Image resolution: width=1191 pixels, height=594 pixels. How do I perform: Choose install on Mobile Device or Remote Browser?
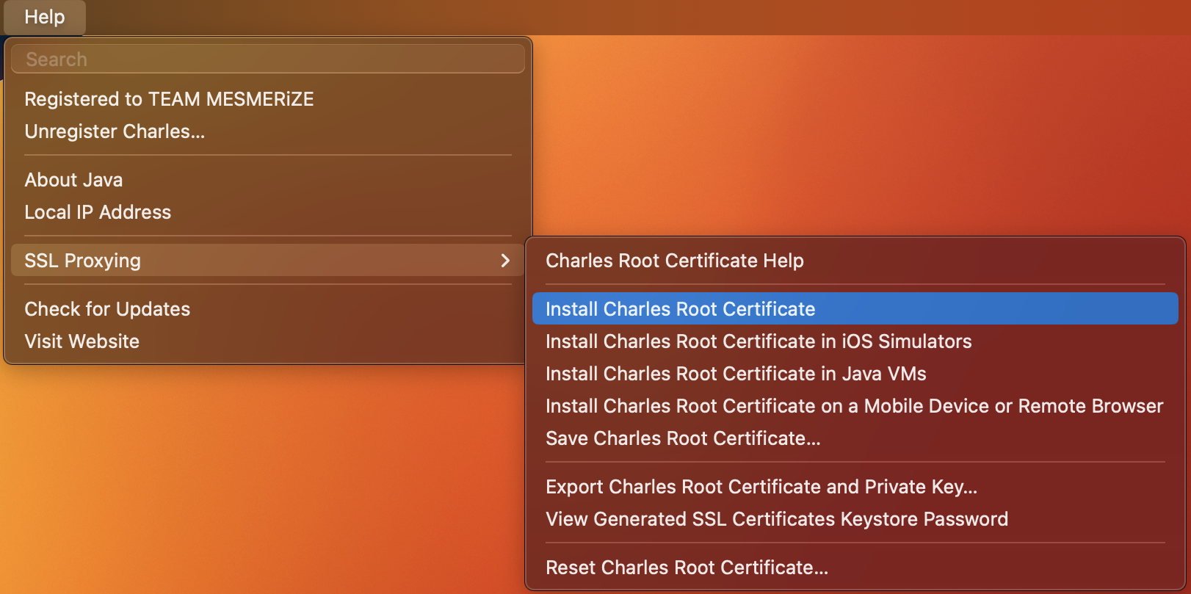click(854, 406)
